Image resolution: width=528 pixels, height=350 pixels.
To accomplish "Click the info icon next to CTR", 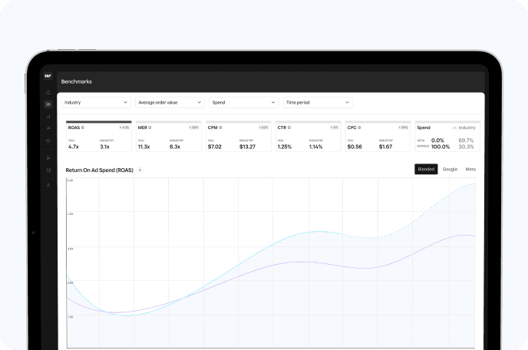I will 289,127.
